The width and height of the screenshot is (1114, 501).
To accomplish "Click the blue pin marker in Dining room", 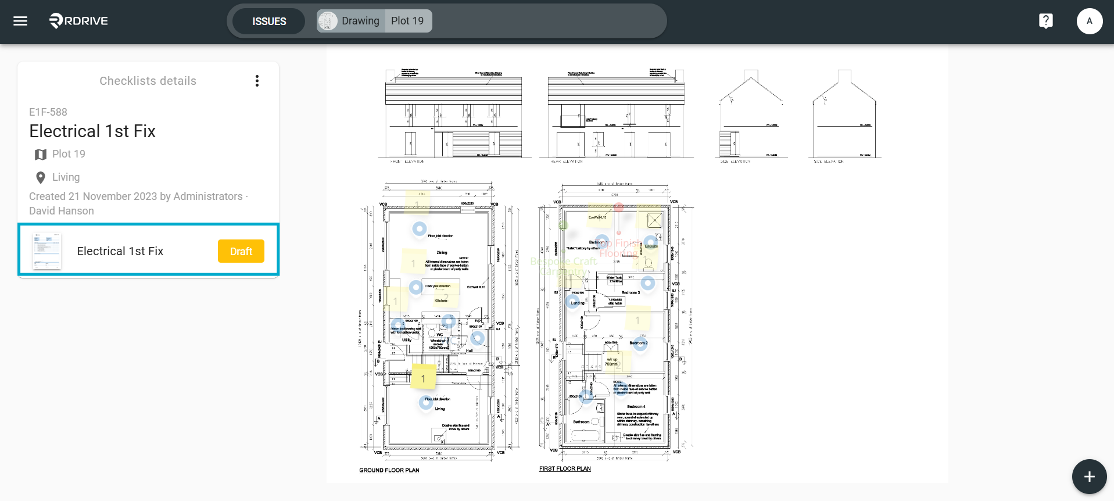I will click(x=419, y=228).
